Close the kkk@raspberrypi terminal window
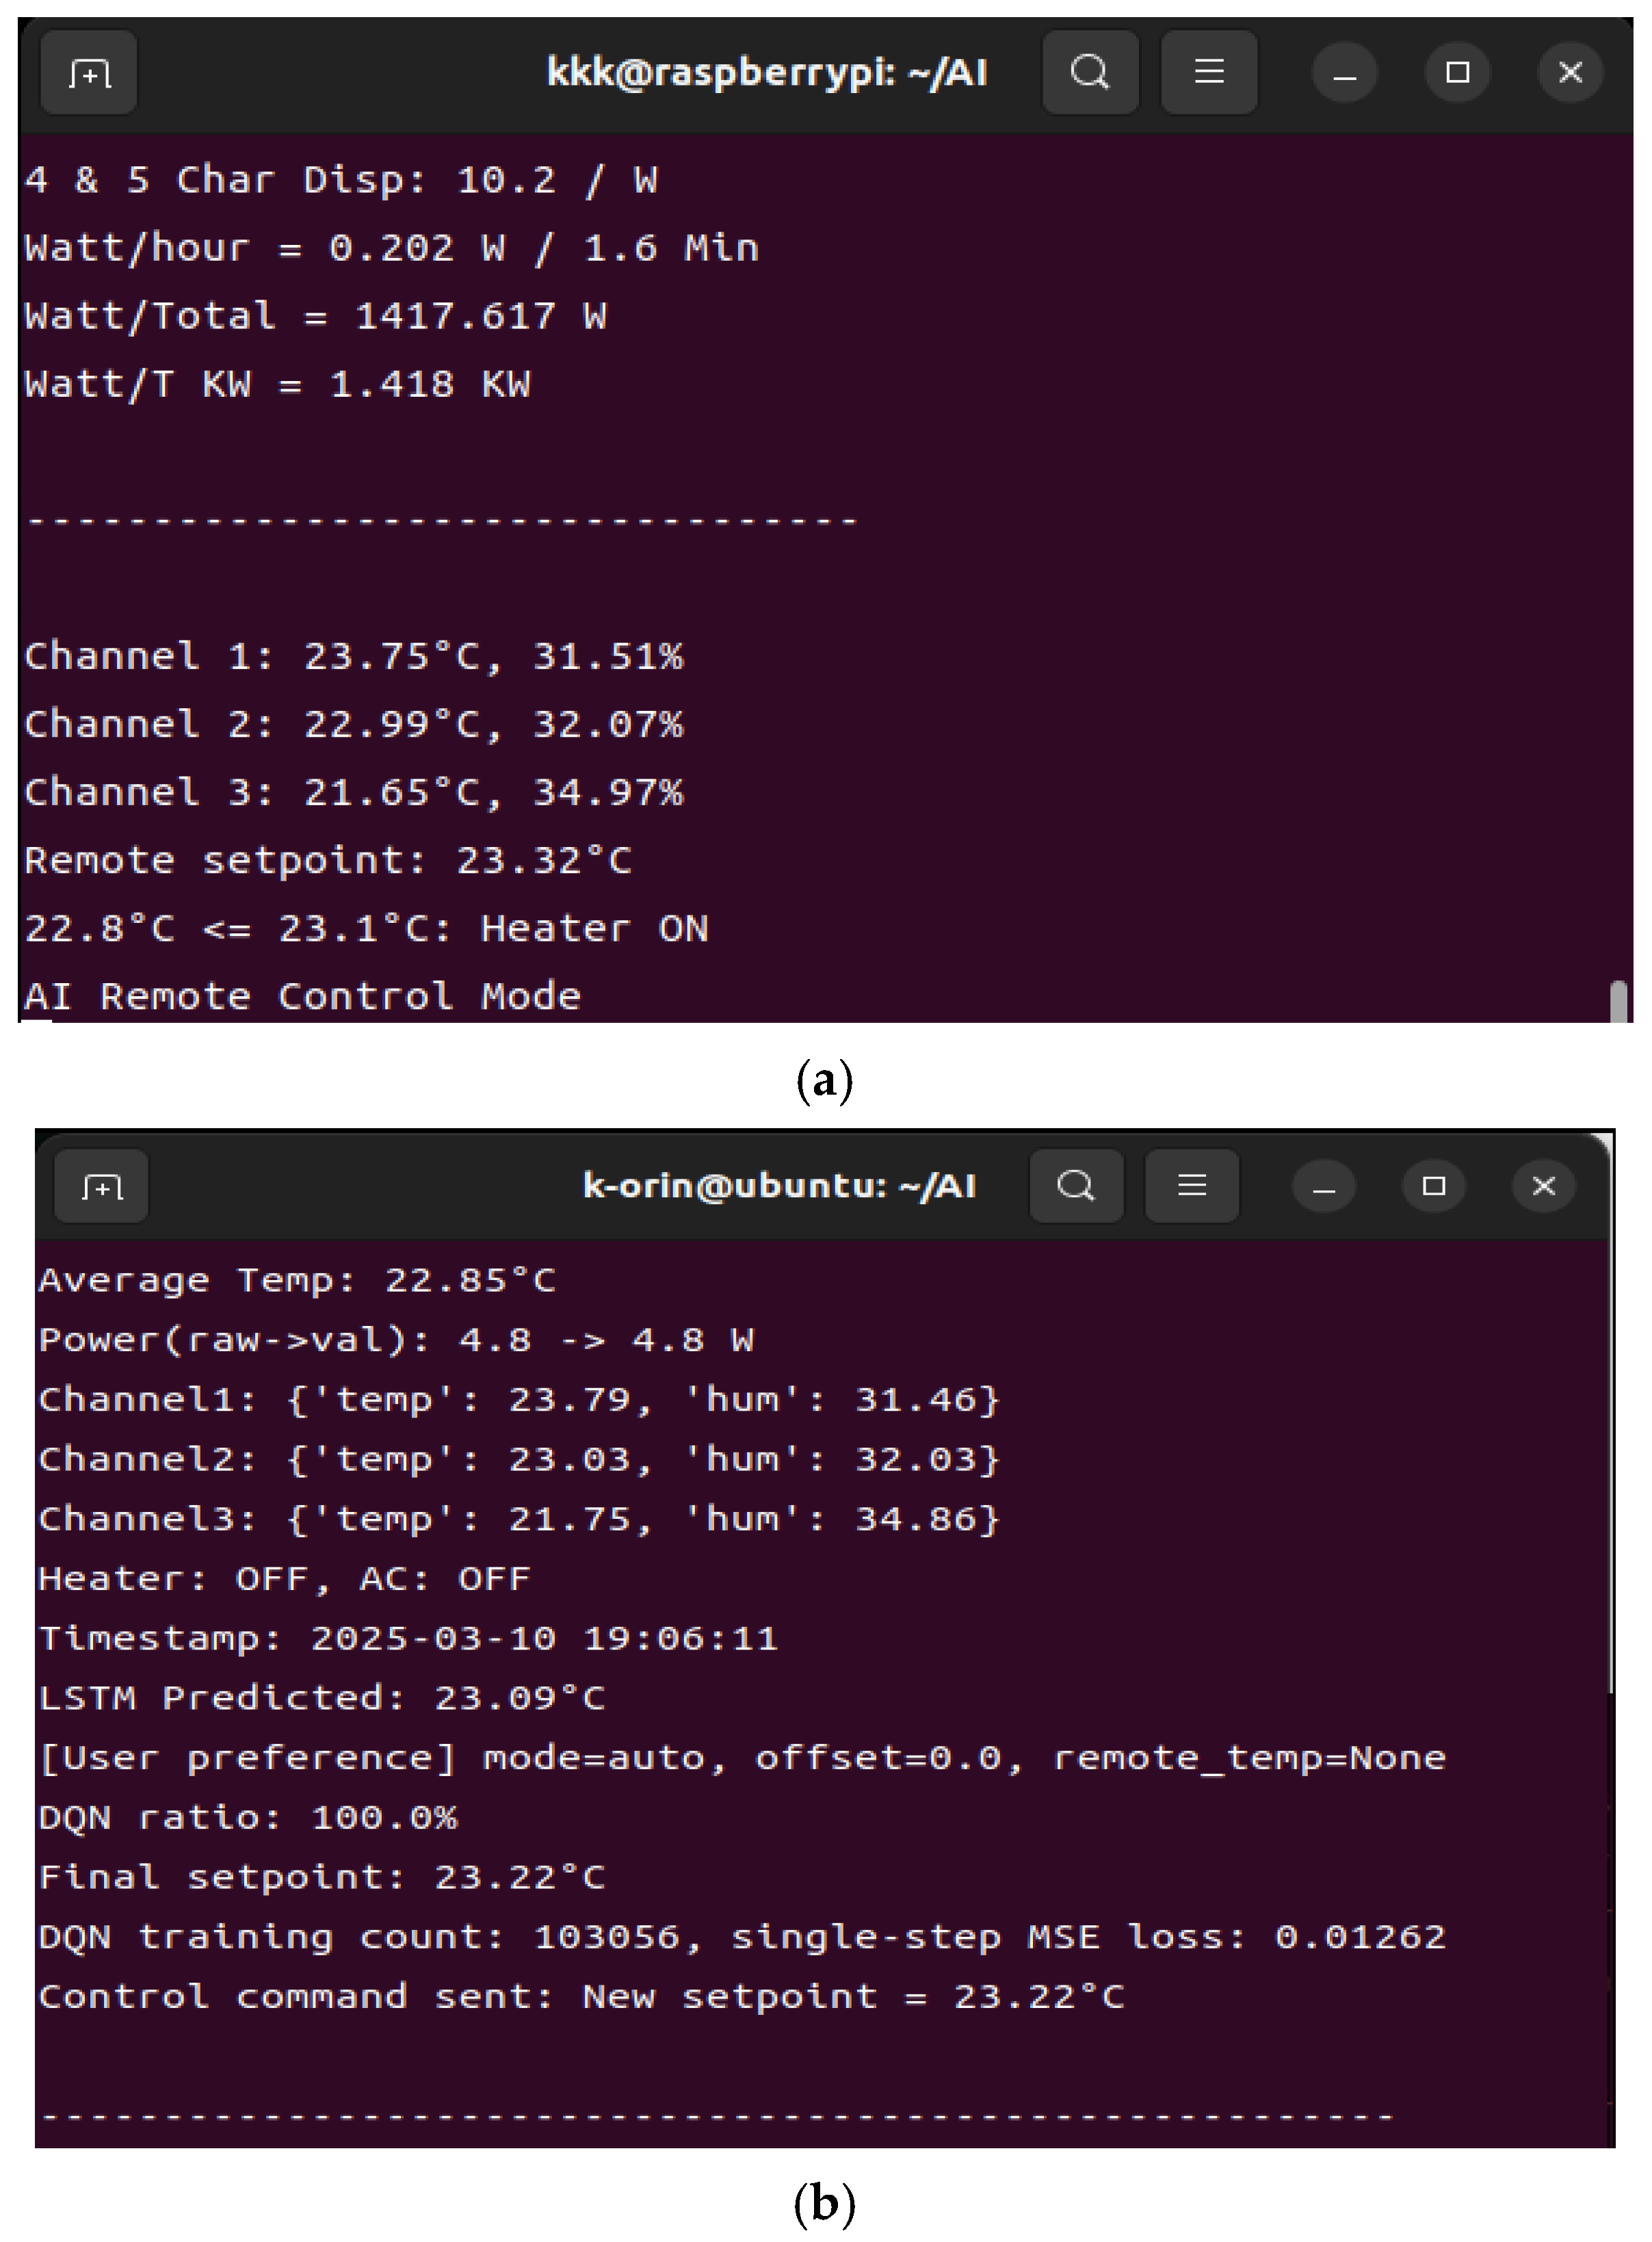Viewport: 1652px width, 2242px height. coord(1570,73)
